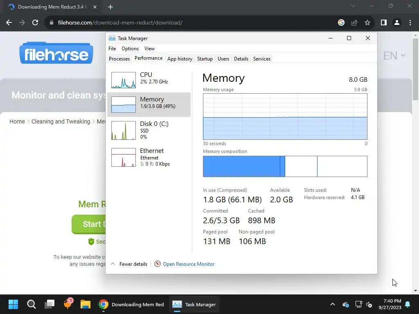Go back in Chrome browser
Viewport: 419px width, 314px height.
[9, 23]
